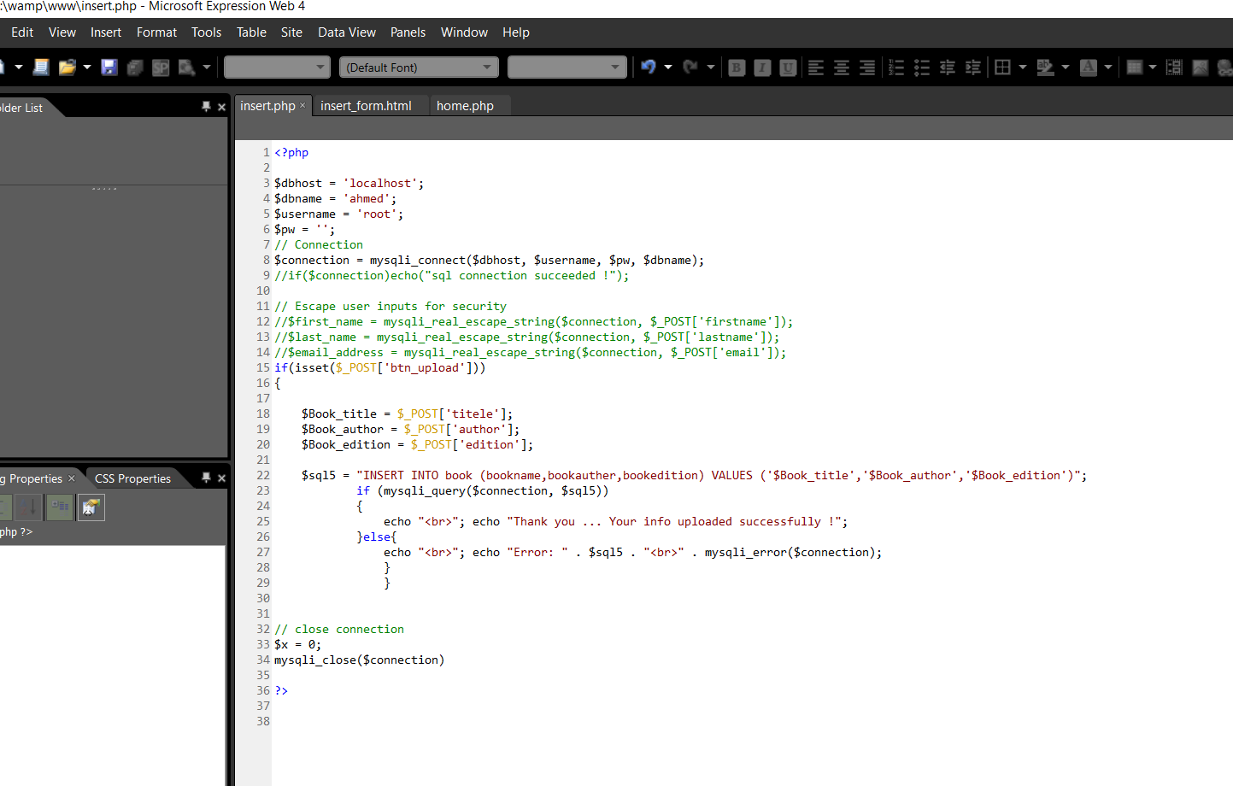Close the Folder List panel

221,107
